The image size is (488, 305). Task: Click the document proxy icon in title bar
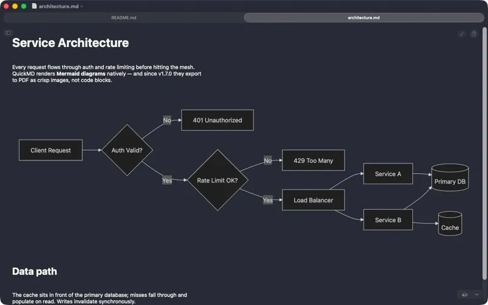point(34,6)
